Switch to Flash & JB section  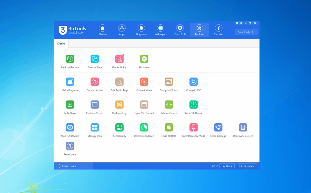tap(180, 30)
